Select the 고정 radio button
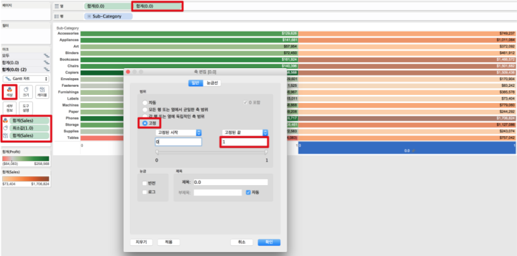Image resolution: width=517 pixels, height=256 pixels. (144, 123)
